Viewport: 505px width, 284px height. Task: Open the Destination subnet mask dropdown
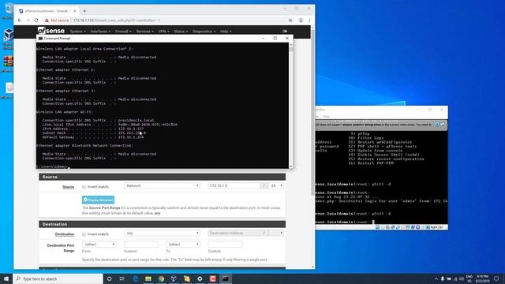[x=276, y=234]
